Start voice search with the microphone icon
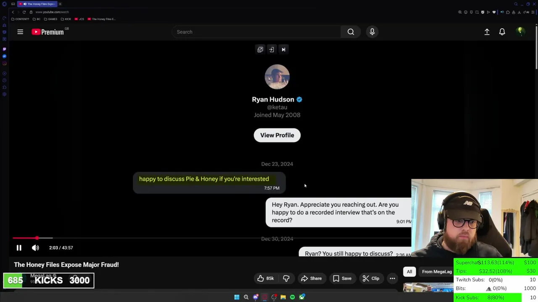538x302 pixels. [x=372, y=32]
